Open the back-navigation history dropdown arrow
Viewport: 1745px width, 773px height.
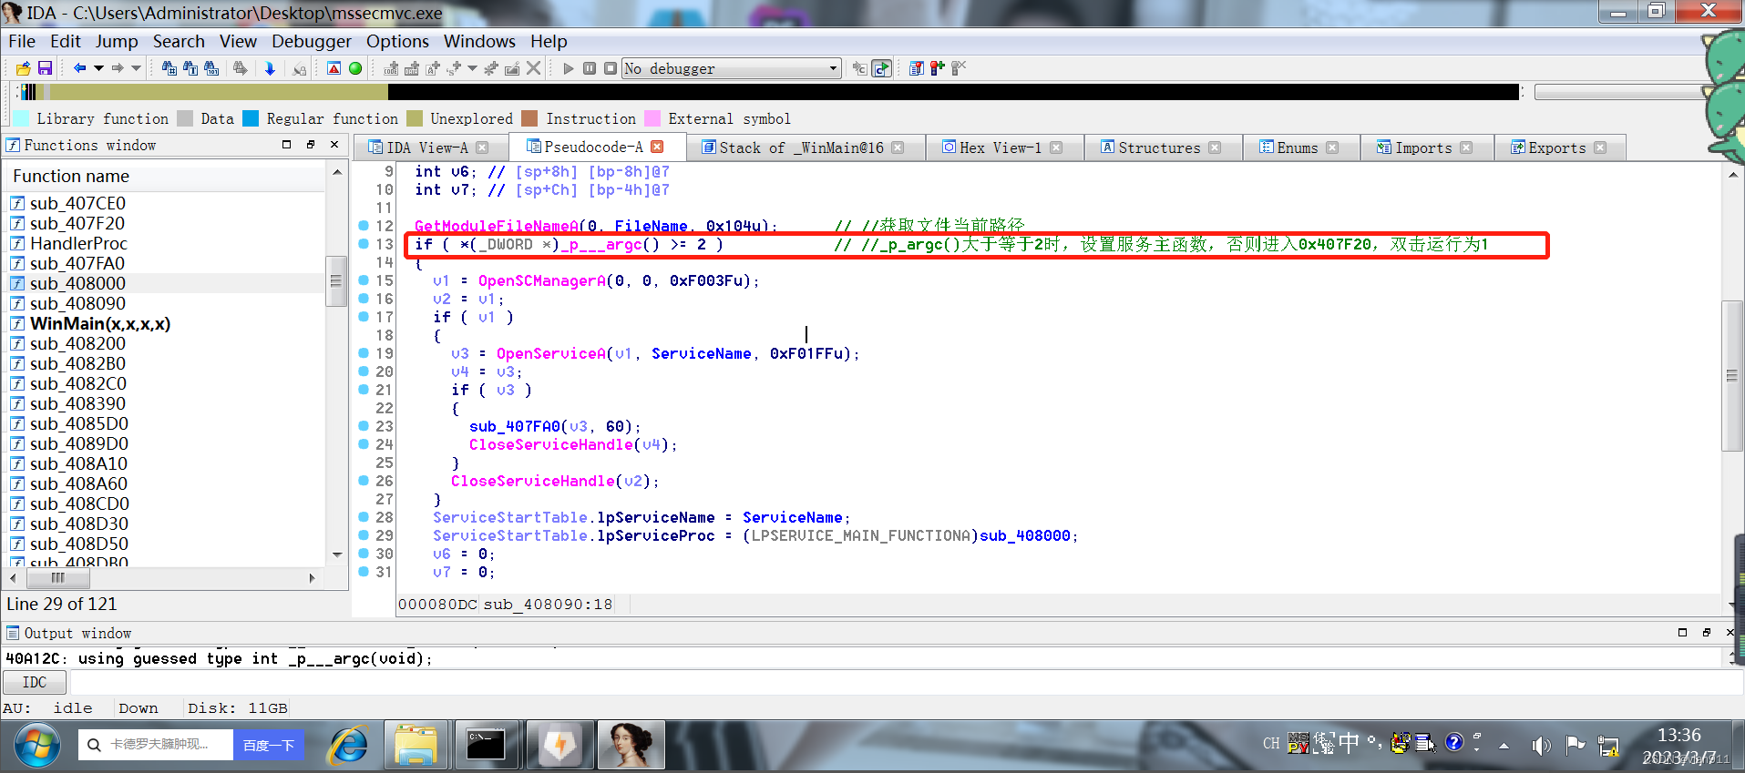point(98,68)
